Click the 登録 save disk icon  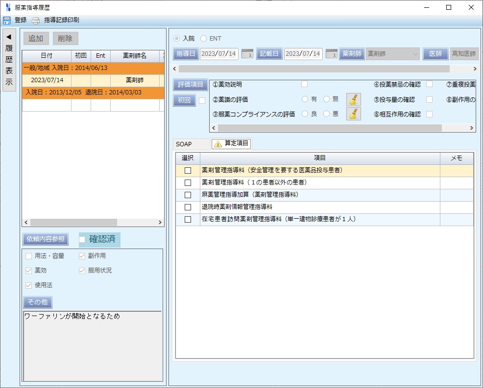point(7,21)
